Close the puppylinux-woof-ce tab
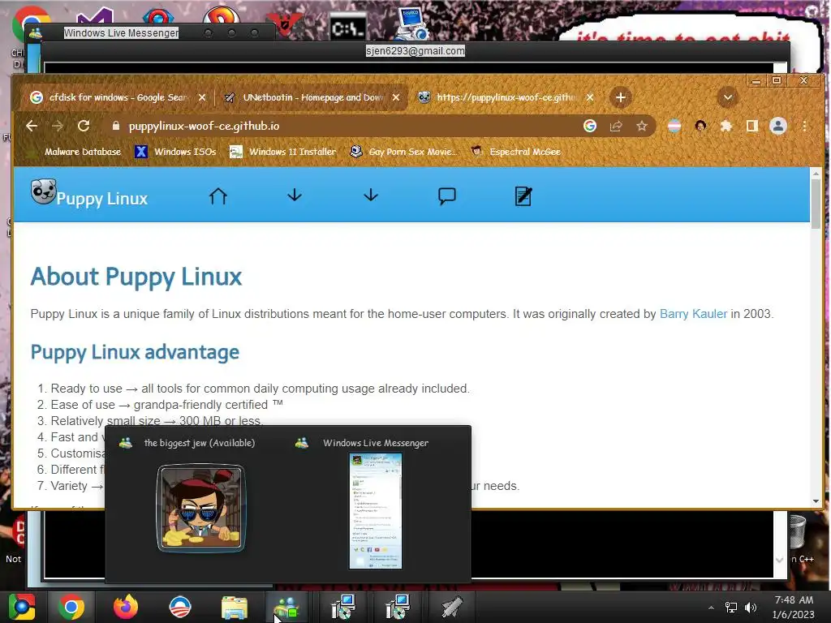This screenshot has height=623, width=831. tap(590, 97)
